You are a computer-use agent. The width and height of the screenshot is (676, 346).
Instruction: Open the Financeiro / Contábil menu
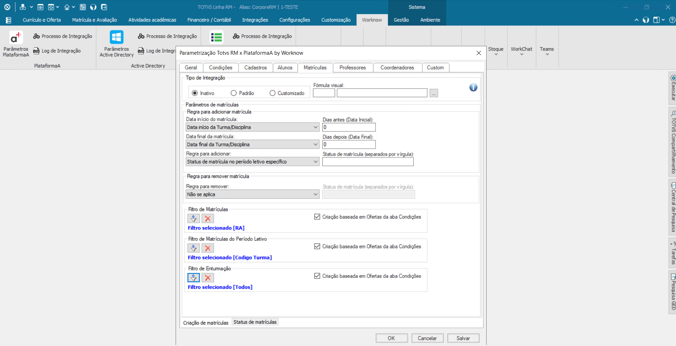pyautogui.click(x=209, y=20)
